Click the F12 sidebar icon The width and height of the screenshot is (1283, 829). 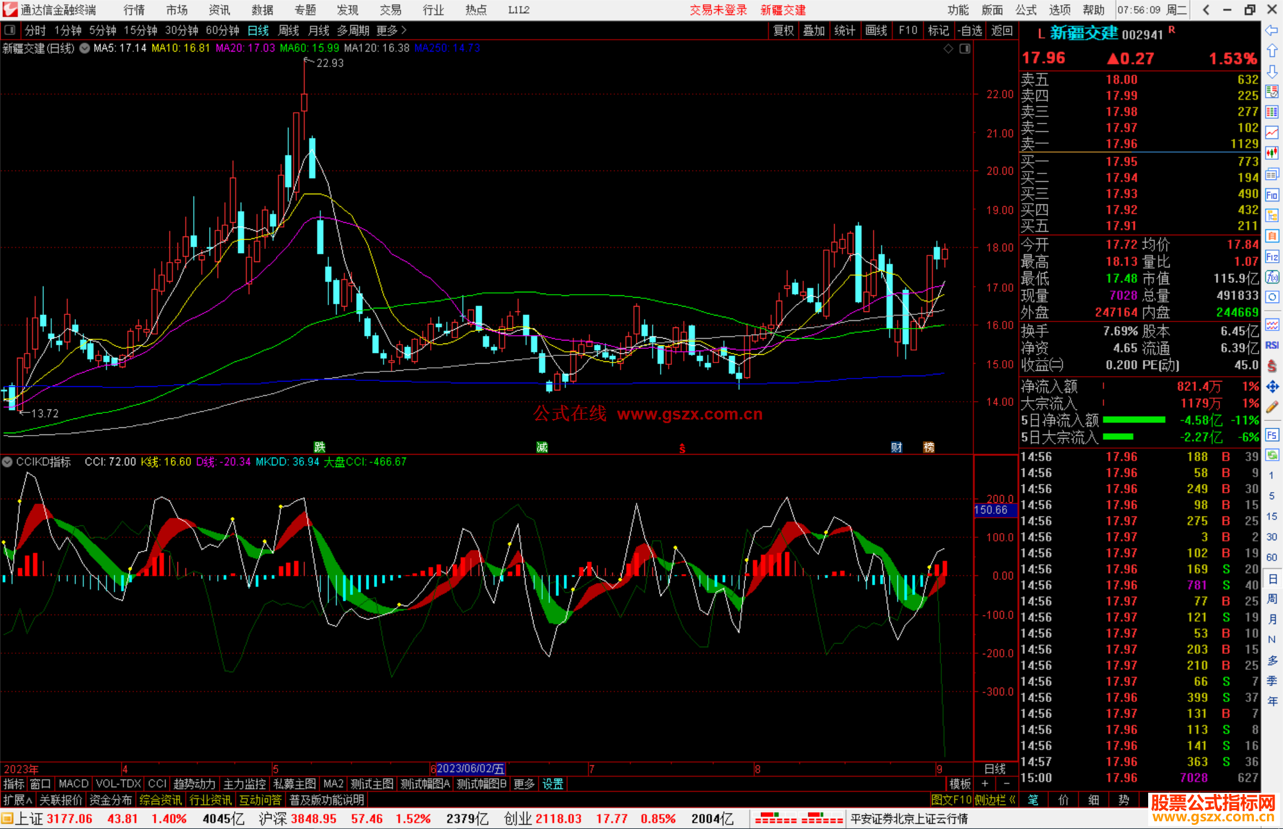coord(1272,257)
